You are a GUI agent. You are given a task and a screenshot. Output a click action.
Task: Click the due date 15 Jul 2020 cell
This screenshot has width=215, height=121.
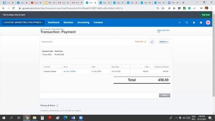116,71
